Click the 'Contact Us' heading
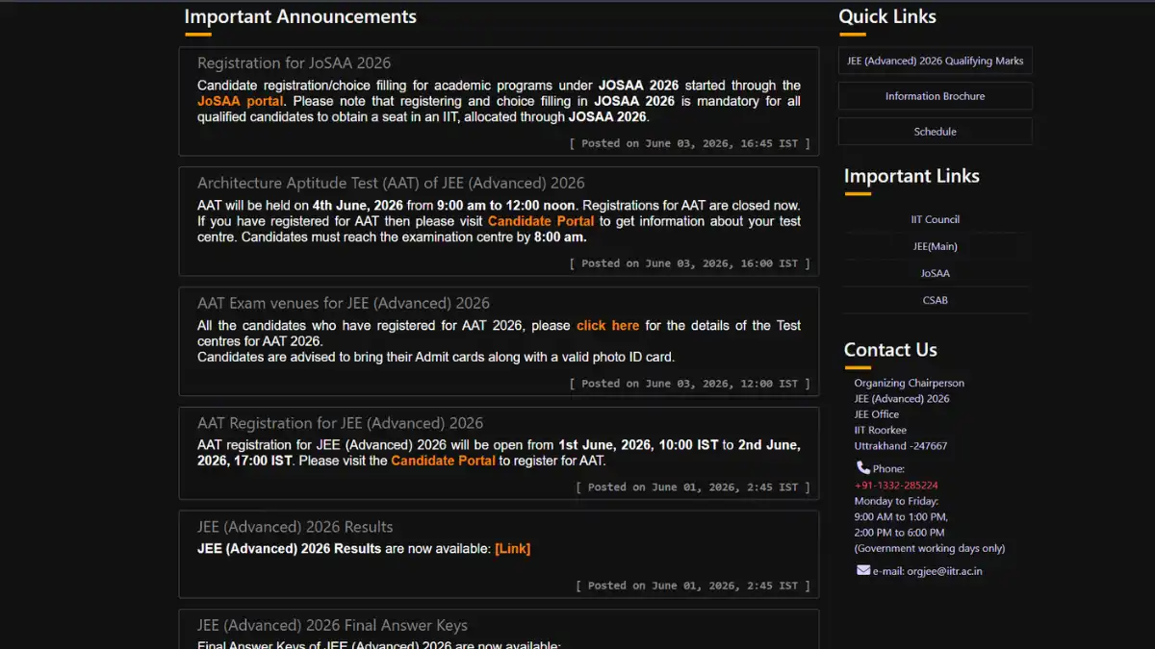1155x649 pixels. pos(890,350)
